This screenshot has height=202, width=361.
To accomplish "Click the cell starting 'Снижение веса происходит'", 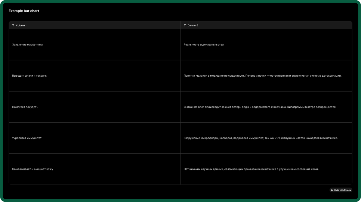I will click(x=266, y=107).
